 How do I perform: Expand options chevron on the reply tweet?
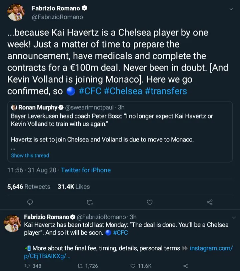(x=234, y=217)
